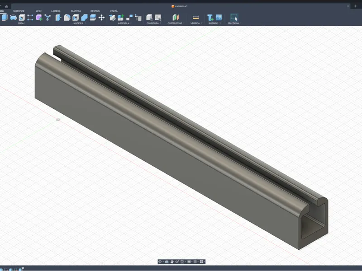This screenshot has width=362, height=271.
Task: Switch to the PLASTICA tab
Action: (76, 11)
